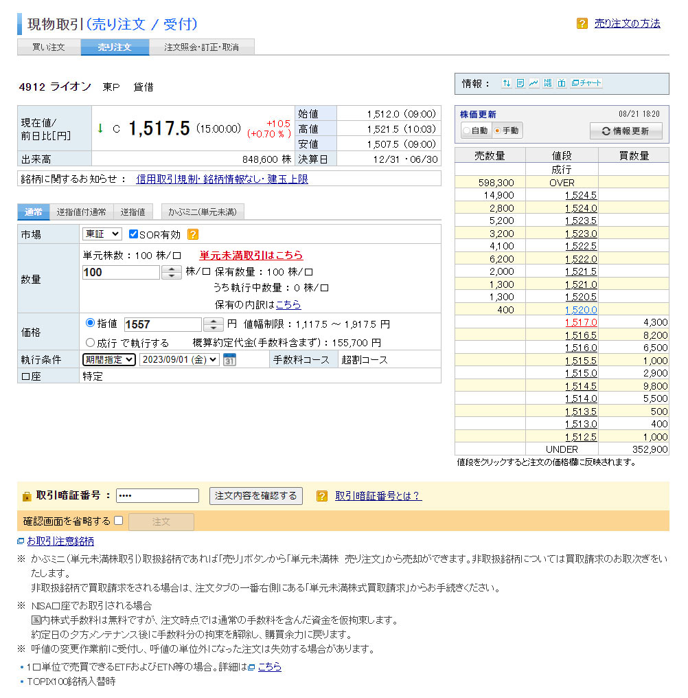Switch price update to 自動
Screen dimensions: 688x698
(467, 131)
